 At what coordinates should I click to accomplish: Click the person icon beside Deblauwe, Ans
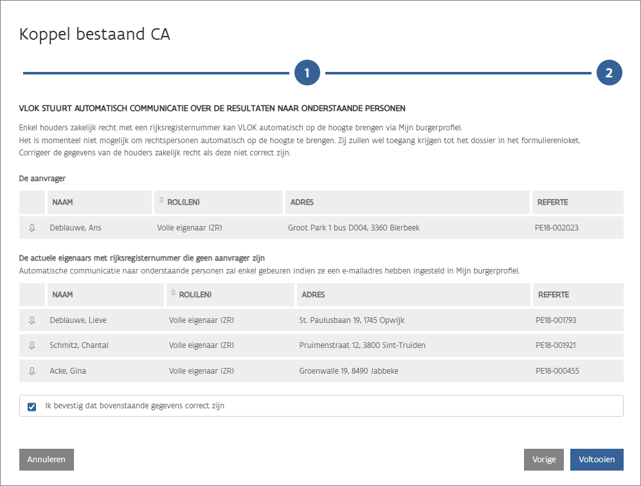pos(32,228)
